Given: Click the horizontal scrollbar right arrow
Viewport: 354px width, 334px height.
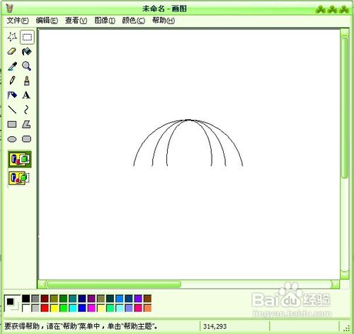Looking at the screenshot, I should 336,284.
